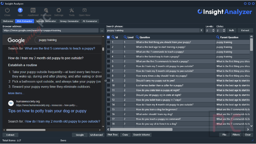
Task: Click Extract button next to Bulk
Action: click(245, 30)
